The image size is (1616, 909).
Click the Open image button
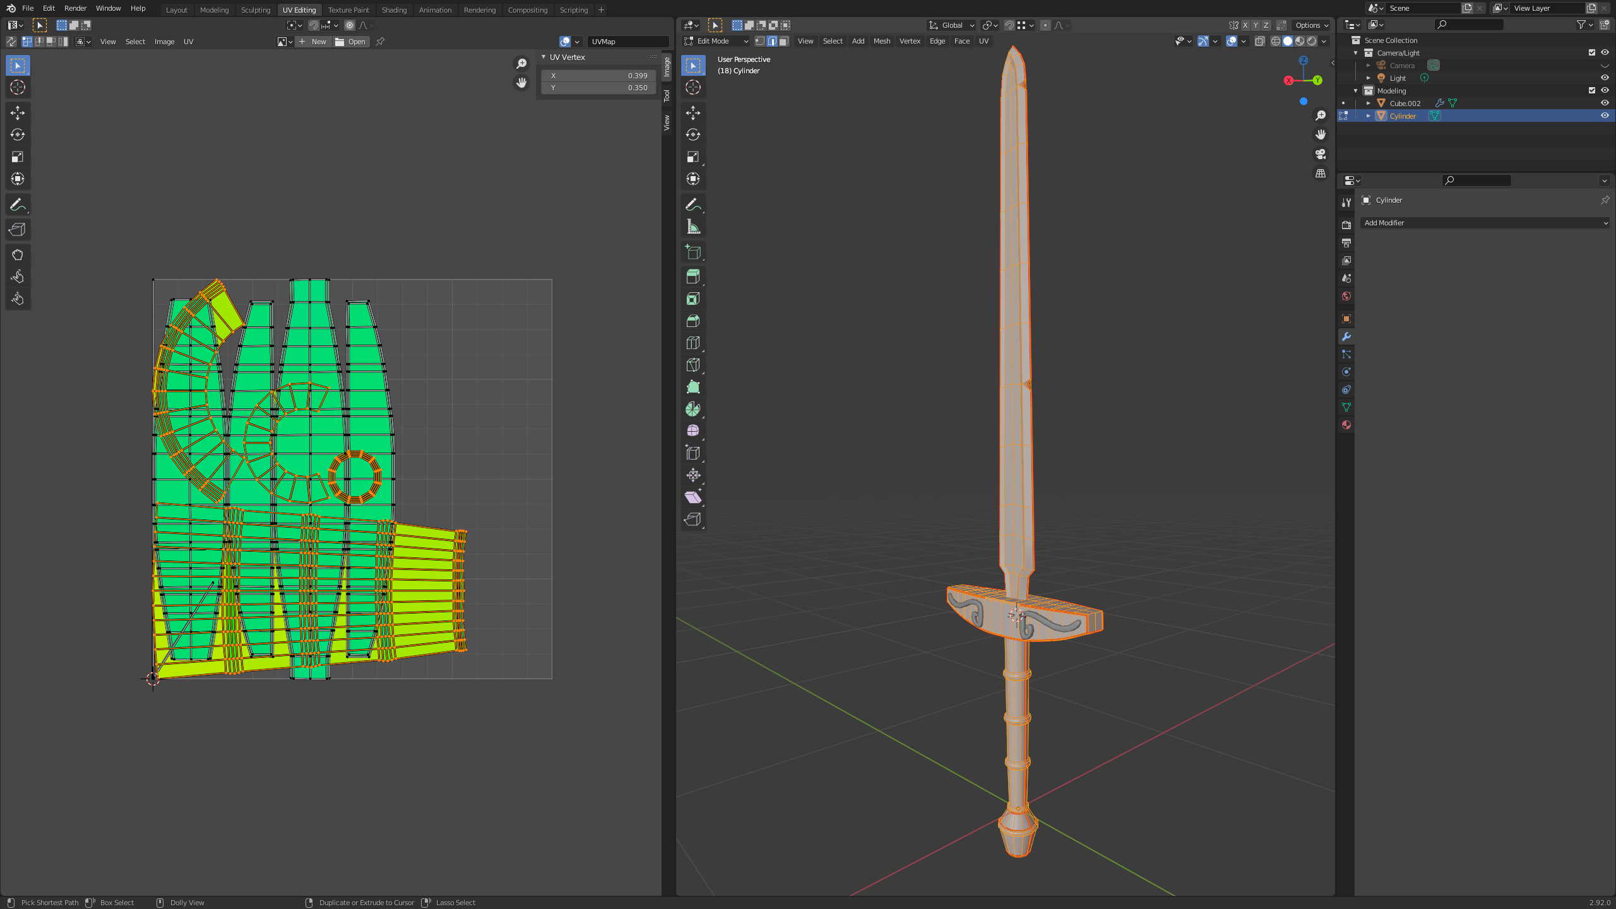pyautogui.click(x=351, y=42)
